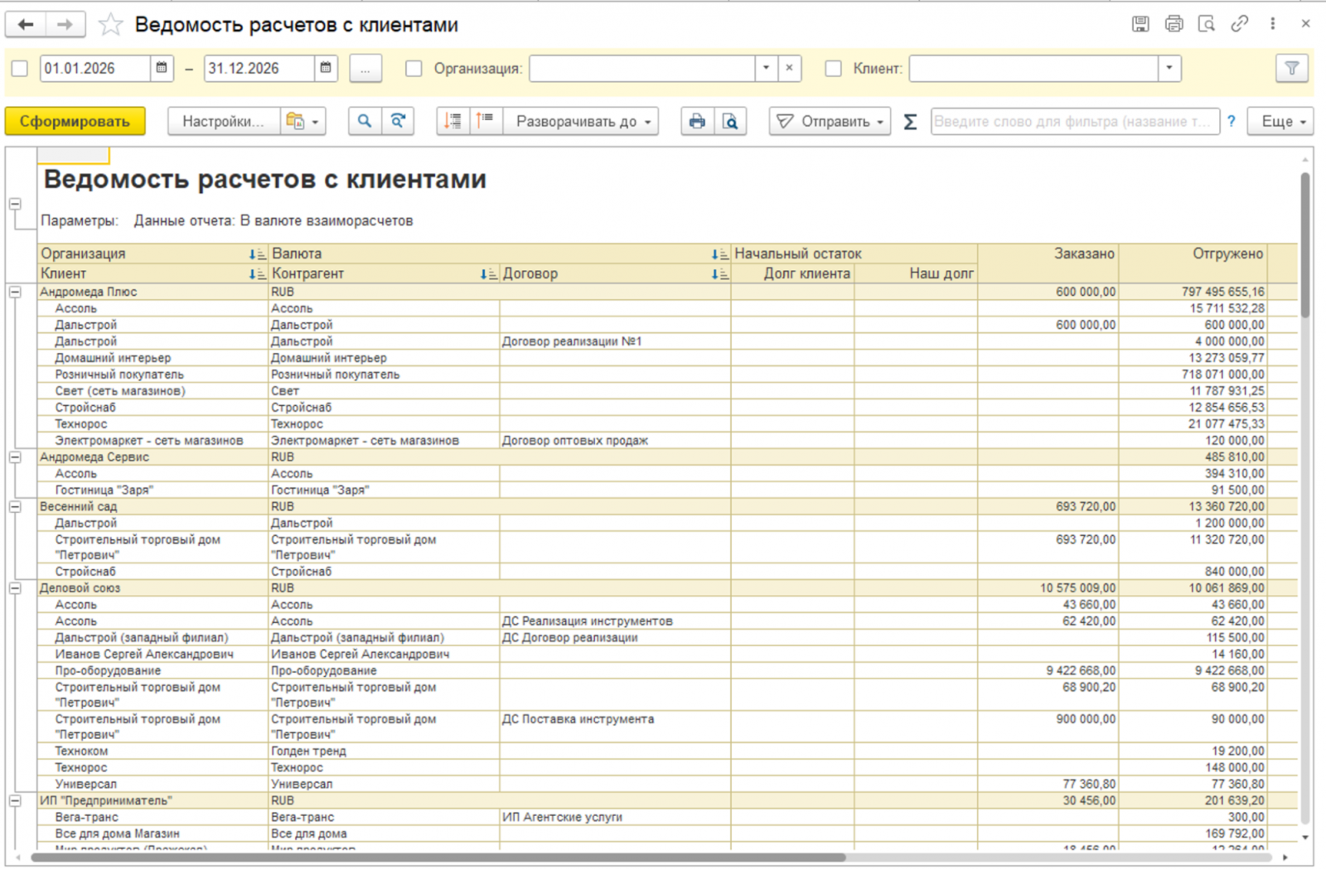Click the question mark help icon
Viewport: 1326px width, 869px height.
(x=1232, y=121)
